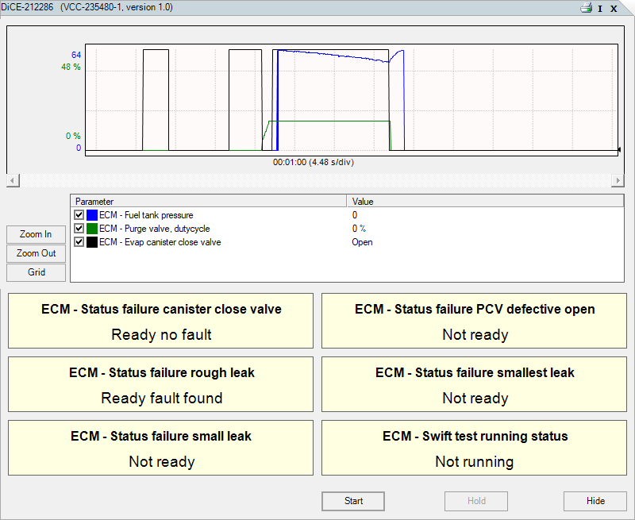This screenshot has height=520, width=635.
Task: Select the Status failure rough leak panel
Action: click(x=161, y=384)
